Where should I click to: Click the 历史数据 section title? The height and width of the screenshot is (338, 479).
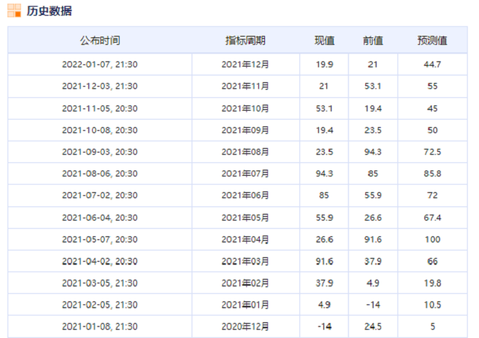click(x=49, y=10)
